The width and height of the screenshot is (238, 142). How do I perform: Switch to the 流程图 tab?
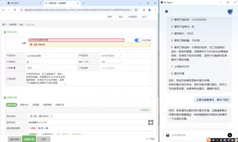[x=35, y=105]
